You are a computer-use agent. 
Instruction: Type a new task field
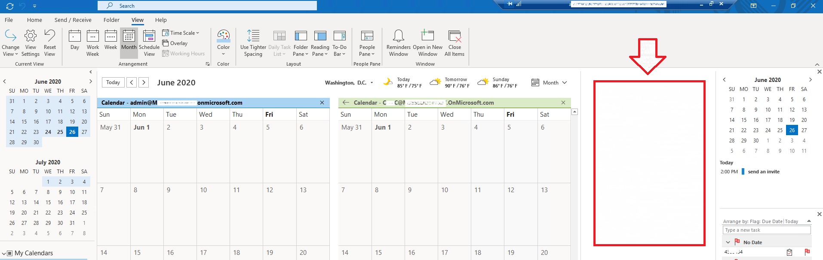tap(767, 230)
